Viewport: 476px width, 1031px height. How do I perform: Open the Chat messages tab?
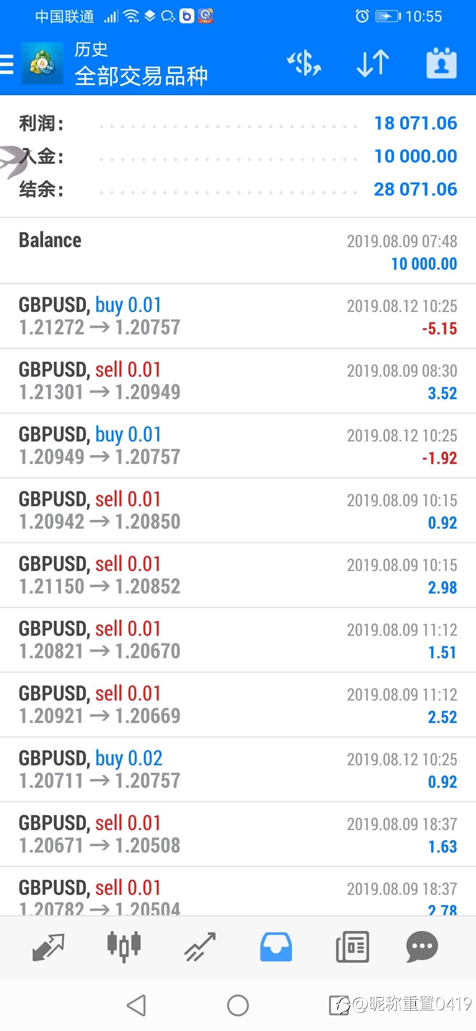pyautogui.click(x=422, y=947)
